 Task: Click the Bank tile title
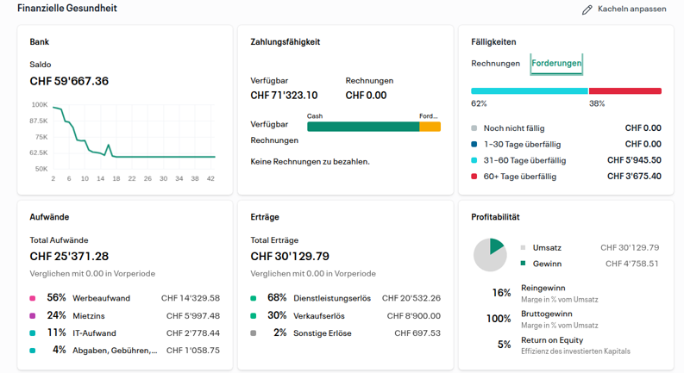click(40, 42)
